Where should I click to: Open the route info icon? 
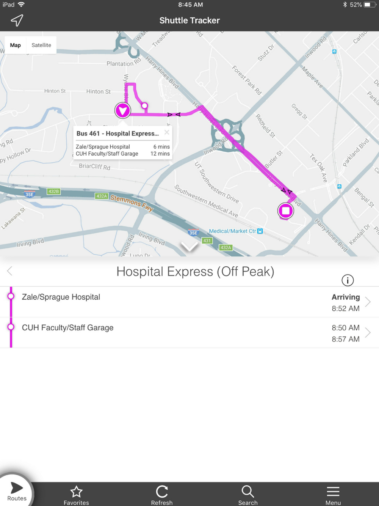[348, 280]
